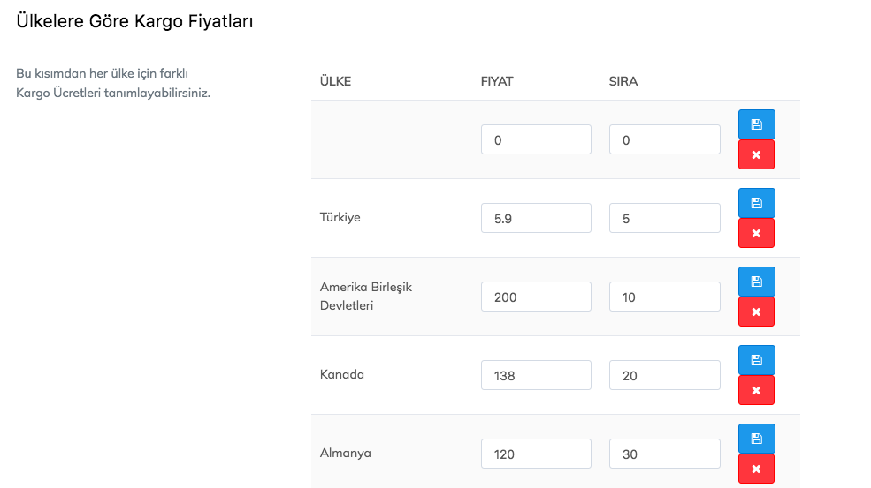Click the Türkiye price field showing 5.9
Screen dimensions: 871x488
pos(536,219)
